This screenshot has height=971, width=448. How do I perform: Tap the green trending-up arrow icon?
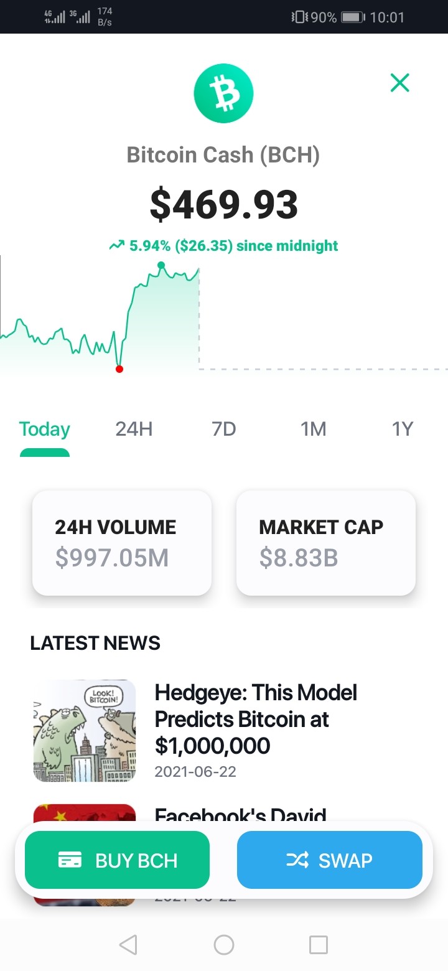pyautogui.click(x=116, y=246)
